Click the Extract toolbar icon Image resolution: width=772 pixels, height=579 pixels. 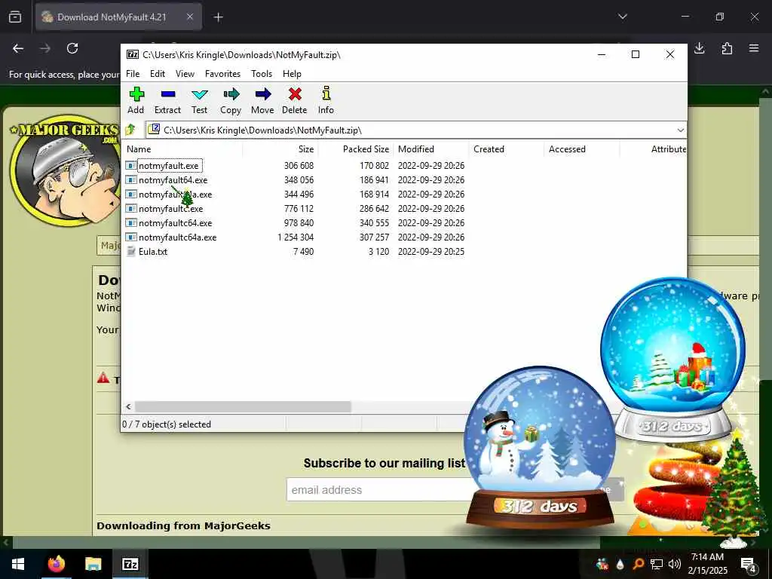pyautogui.click(x=167, y=101)
